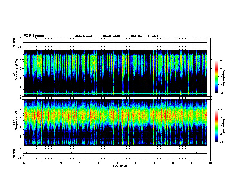The image size is (237, 183).
Task: Click the "7" tick on Time axis
Action: (154, 163)
